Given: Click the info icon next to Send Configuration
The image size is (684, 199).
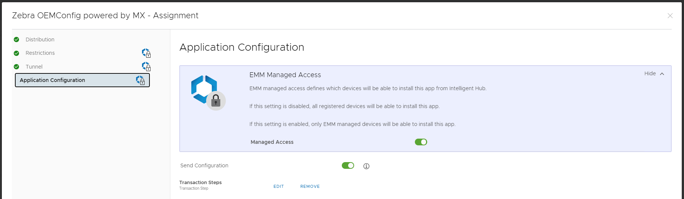Looking at the screenshot, I should click(366, 166).
